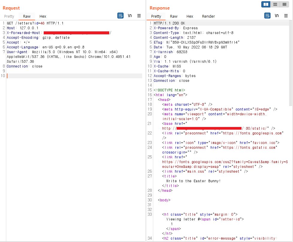This screenshot has width=293, height=242.
Task: Click the Request panel heading
Action: coord(11,8)
